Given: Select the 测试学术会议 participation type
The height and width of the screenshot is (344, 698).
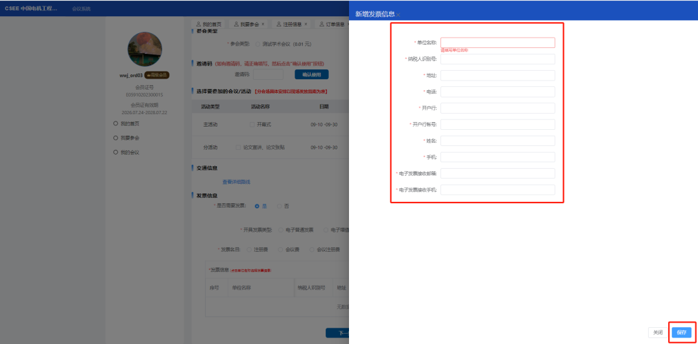Looking at the screenshot, I should (x=258, y=44).
